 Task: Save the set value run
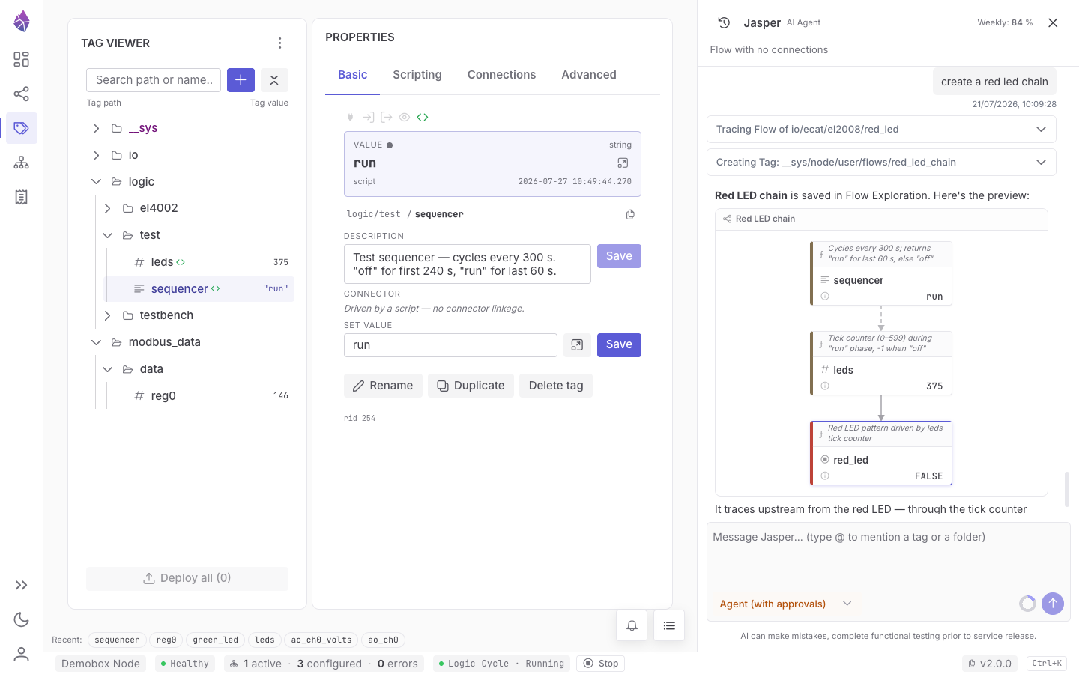click(x=619, y=345)
